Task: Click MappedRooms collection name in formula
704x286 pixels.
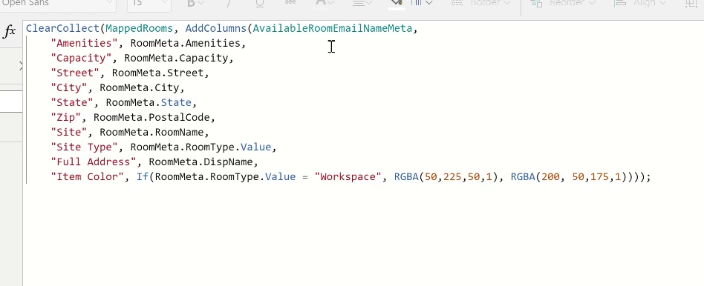Action: click(x=139, y=28)
